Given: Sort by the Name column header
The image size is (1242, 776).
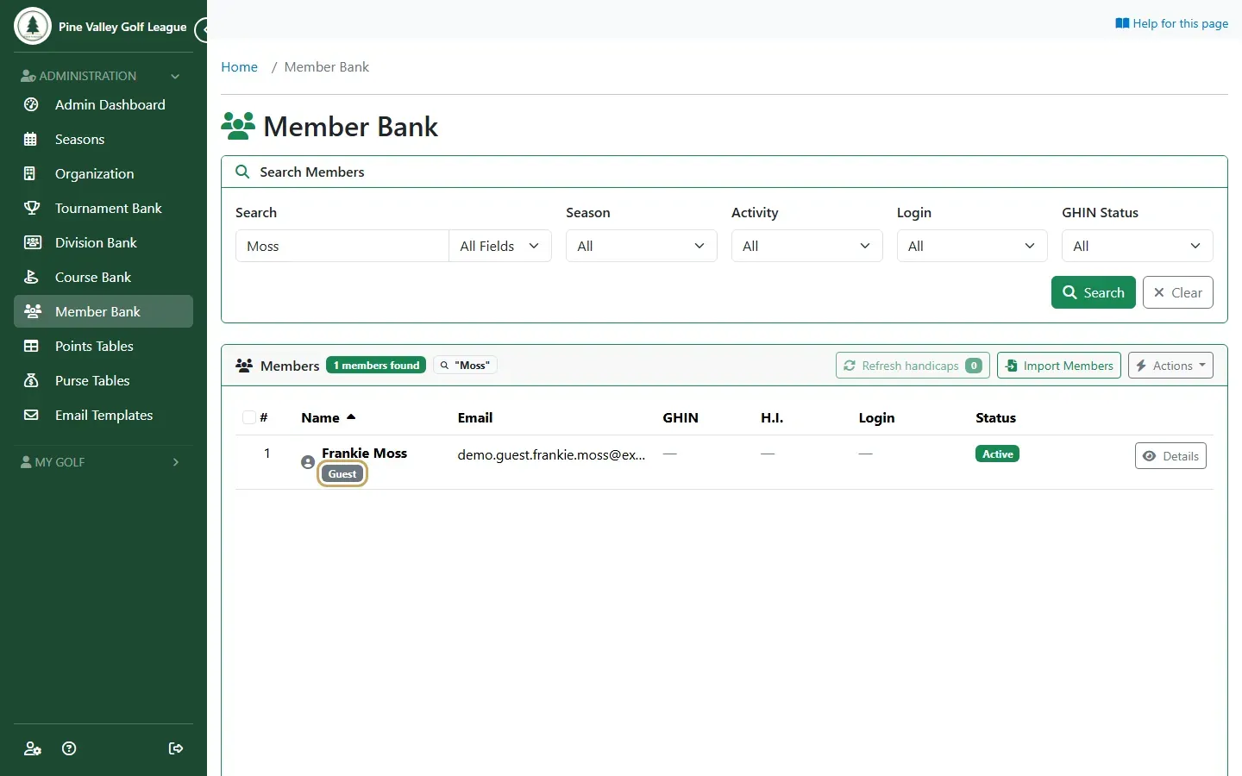Looking at the screenshot, I should pos(329,417).
